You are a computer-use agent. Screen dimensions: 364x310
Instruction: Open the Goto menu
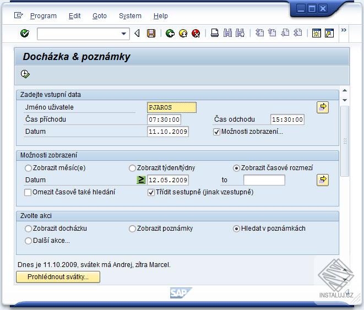click(x=100, y=16)
